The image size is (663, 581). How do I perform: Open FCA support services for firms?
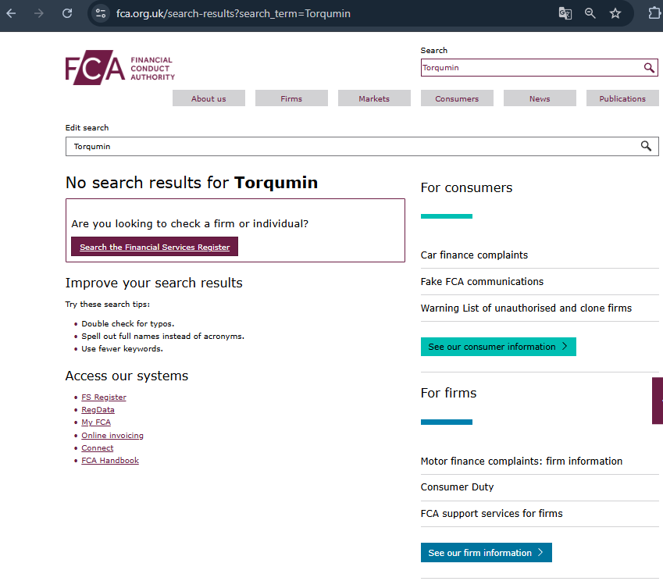click(x=491, y=513)
